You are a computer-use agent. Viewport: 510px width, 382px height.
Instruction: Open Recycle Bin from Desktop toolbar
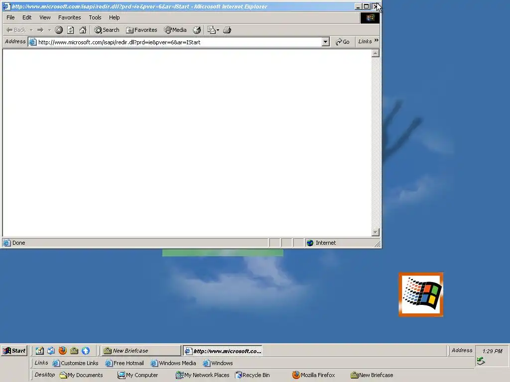253,375
